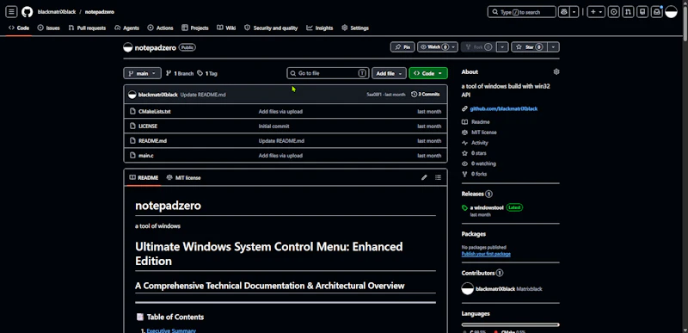Open the Readme link in About
The image size is (688, 333).
coord(481,122)
